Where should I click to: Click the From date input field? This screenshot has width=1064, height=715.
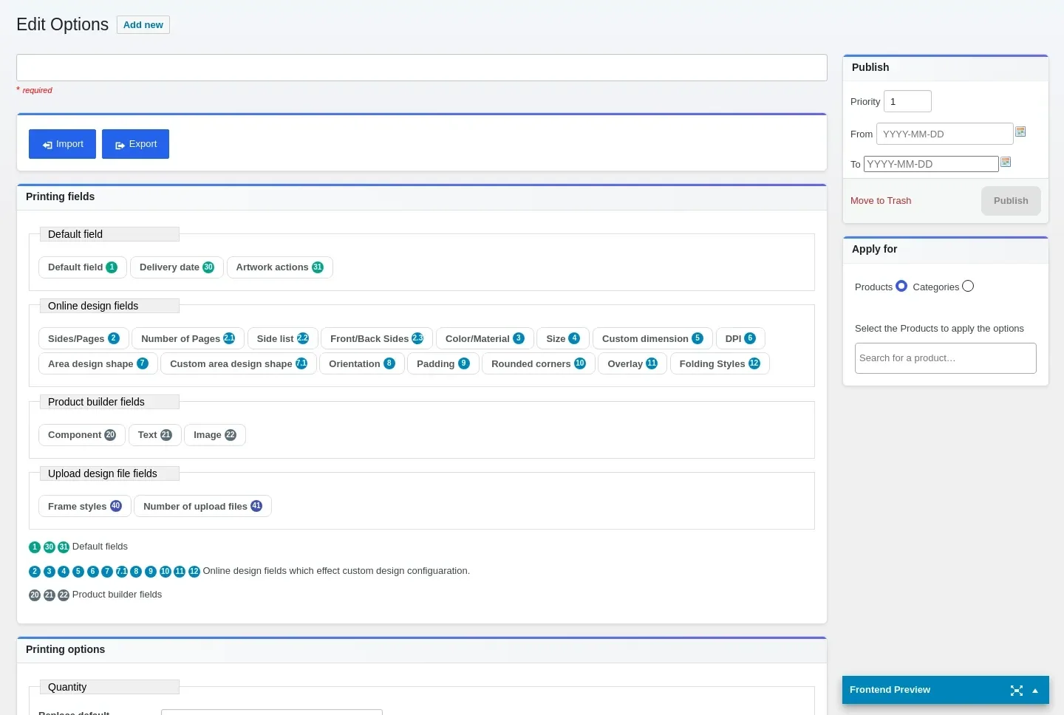pos(944,134)
